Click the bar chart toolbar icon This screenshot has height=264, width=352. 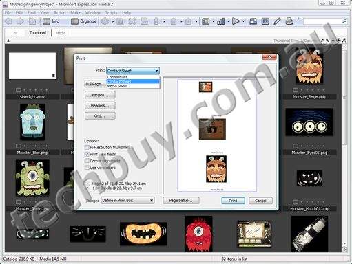[221, 21]
